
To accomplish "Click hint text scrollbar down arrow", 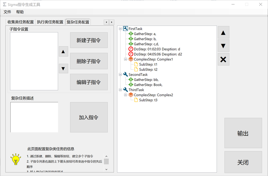I will [106, 169].
